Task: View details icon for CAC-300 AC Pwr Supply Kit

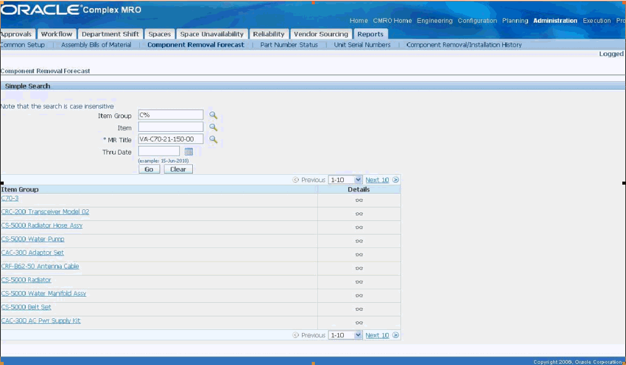Action: [x=359, y=323]
